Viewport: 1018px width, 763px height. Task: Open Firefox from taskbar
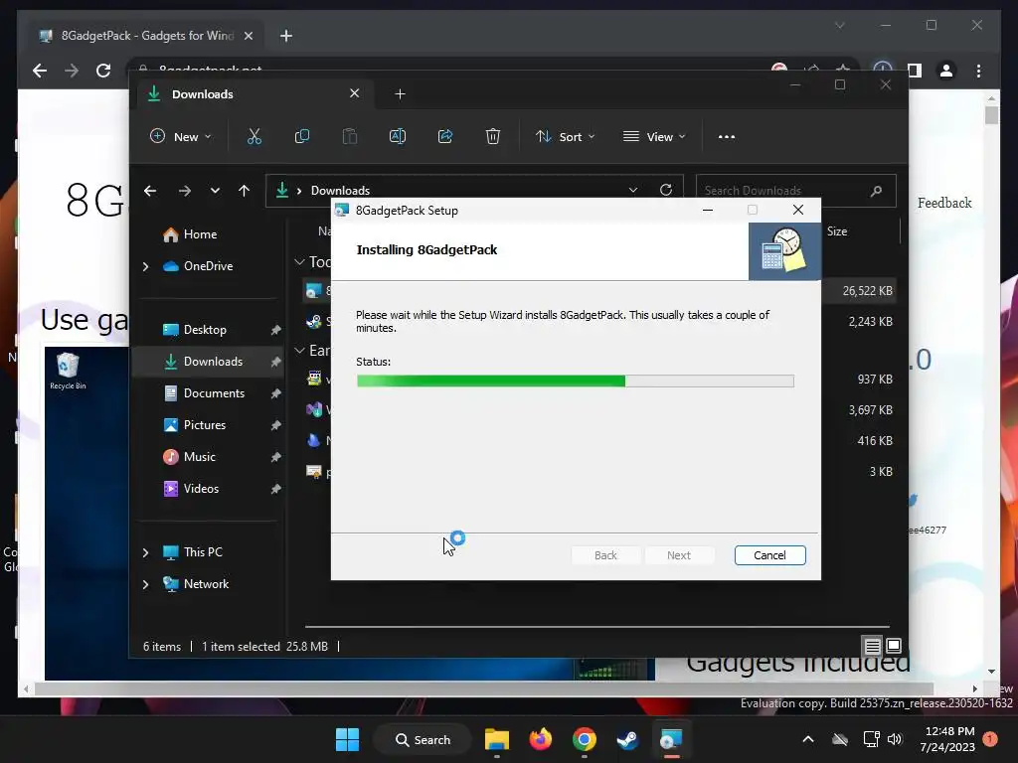pyautogui.click(x=540, y=739)
